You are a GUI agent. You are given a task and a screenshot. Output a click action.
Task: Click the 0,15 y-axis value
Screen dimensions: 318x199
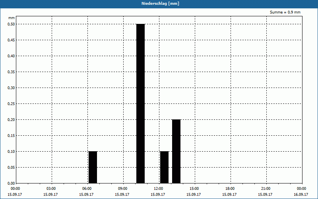tap(11, 136)
